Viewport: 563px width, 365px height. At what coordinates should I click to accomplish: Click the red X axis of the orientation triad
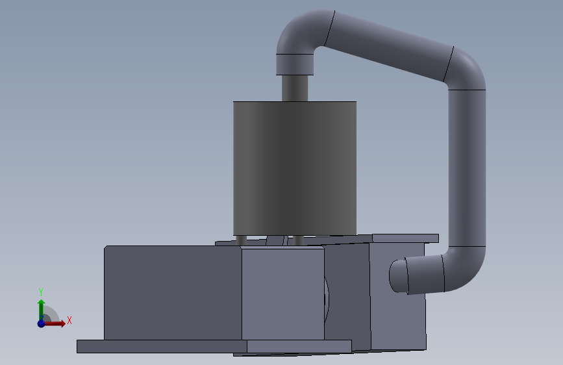click(x=55, y=323)
